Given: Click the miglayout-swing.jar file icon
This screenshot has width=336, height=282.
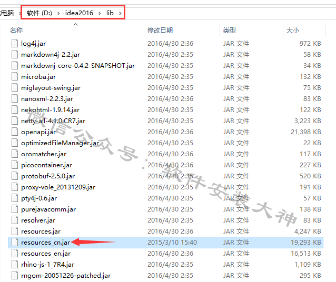Looking at the screenshot, I should (15, 87).
